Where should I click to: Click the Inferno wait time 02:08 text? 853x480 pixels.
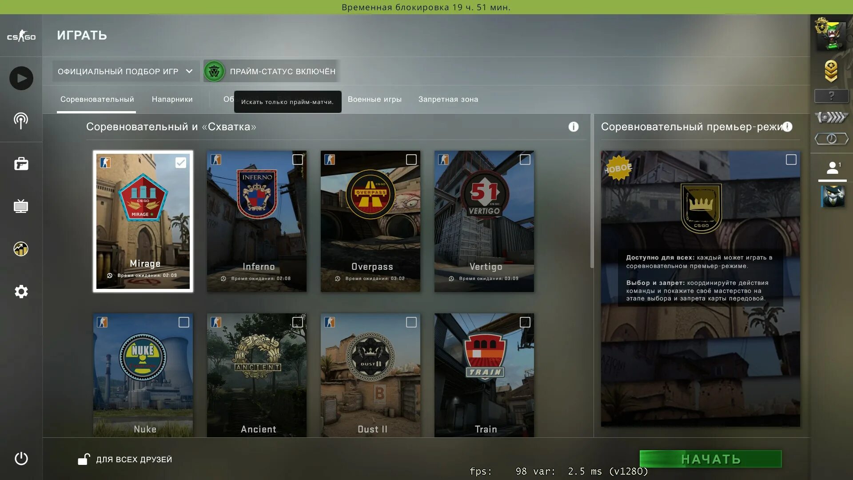[261, 279]
